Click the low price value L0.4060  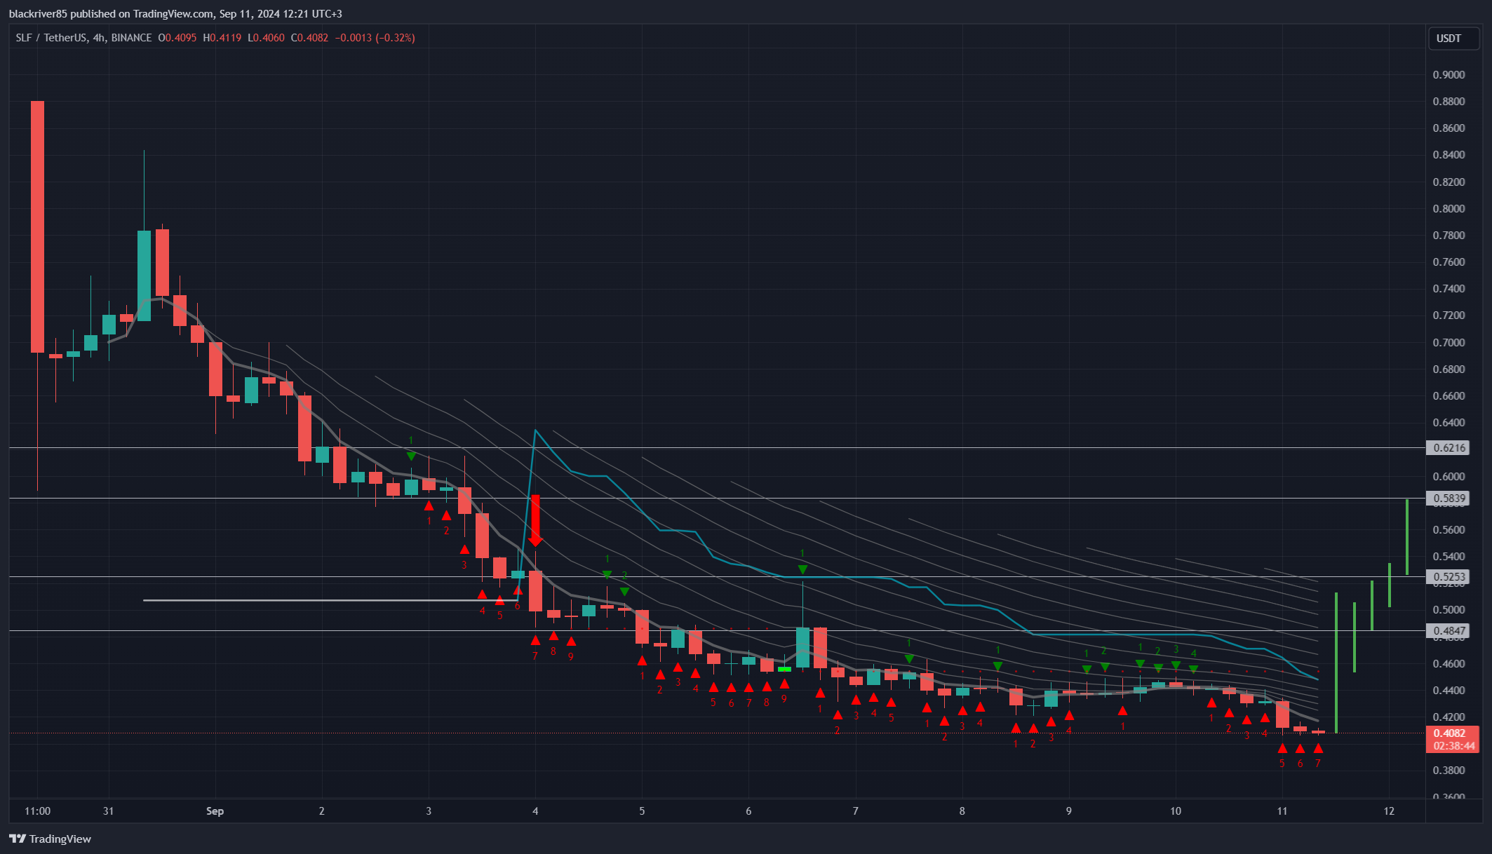click(266, 38)
